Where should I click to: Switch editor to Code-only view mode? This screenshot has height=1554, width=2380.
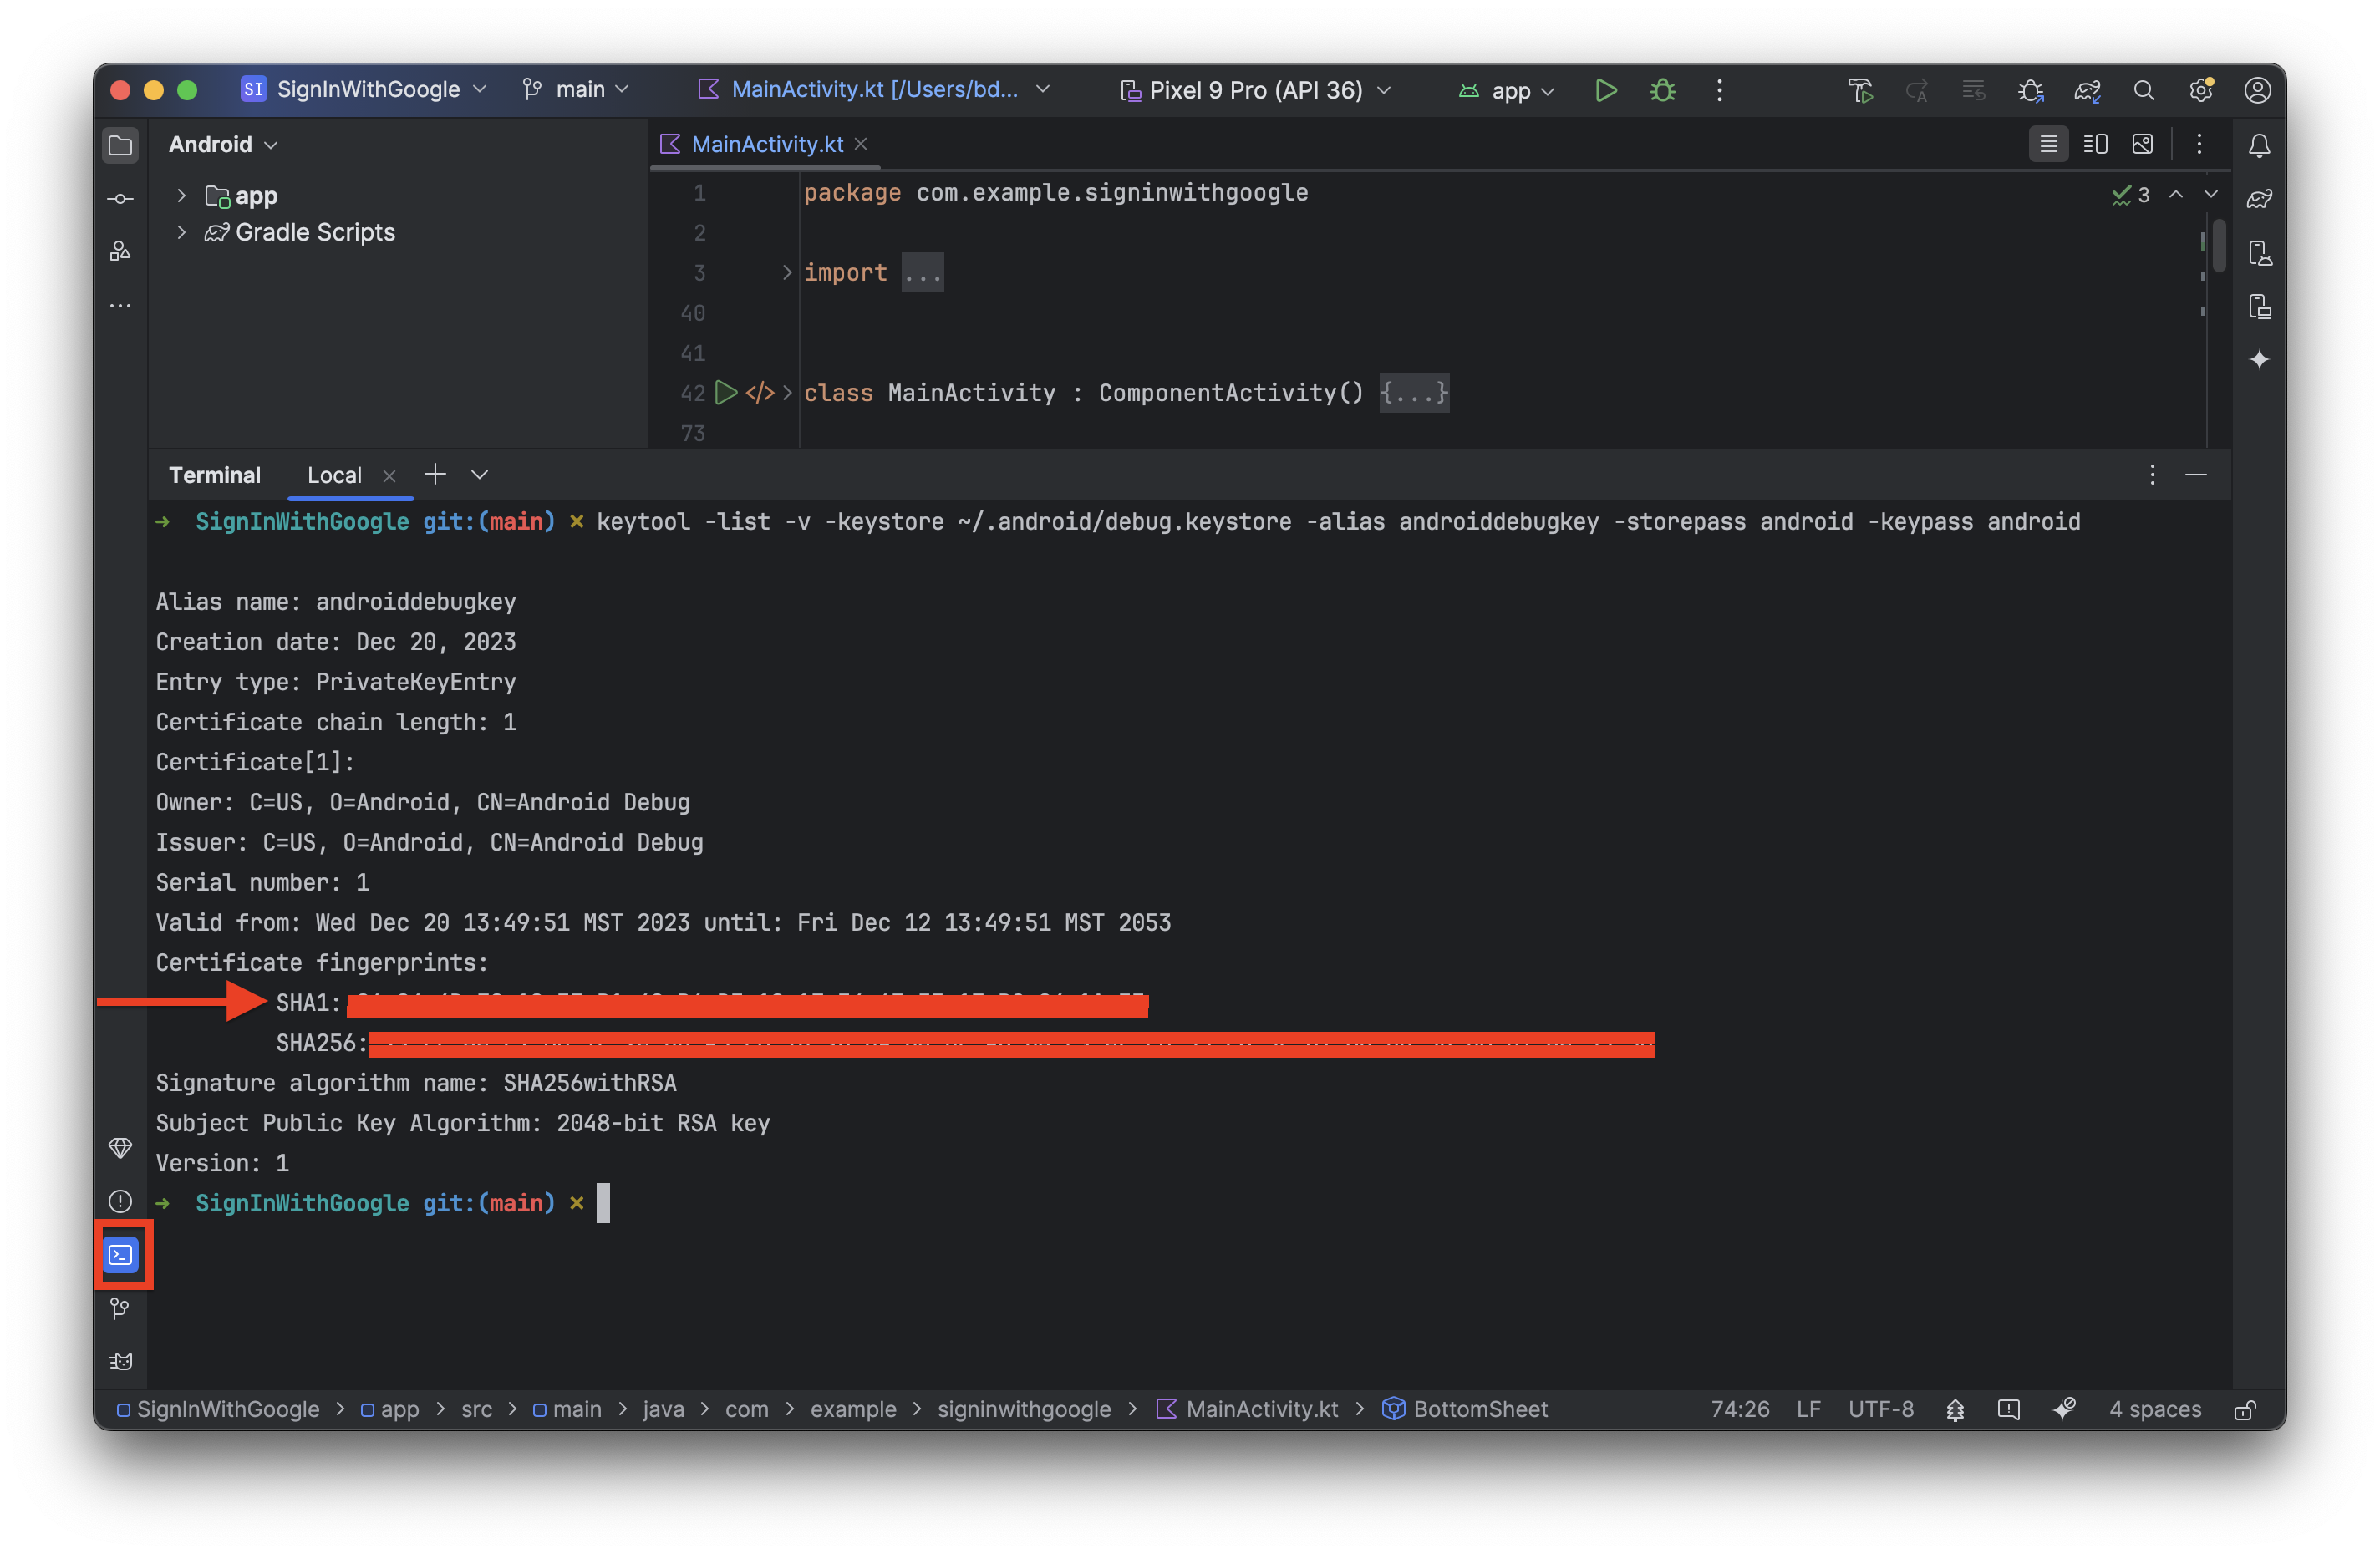click(x=2048, y=144)
